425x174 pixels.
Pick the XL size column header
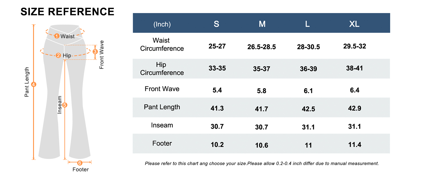click(x=354, y=24)
